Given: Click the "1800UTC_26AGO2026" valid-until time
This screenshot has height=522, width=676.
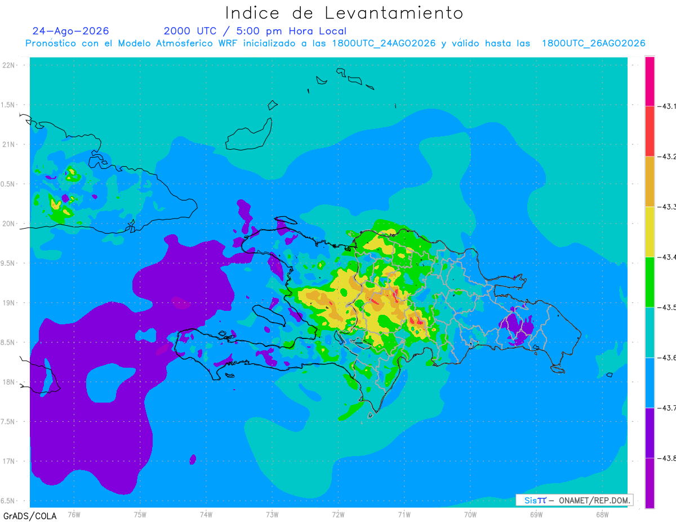Looking at the screenshot, I should (594, 43).
